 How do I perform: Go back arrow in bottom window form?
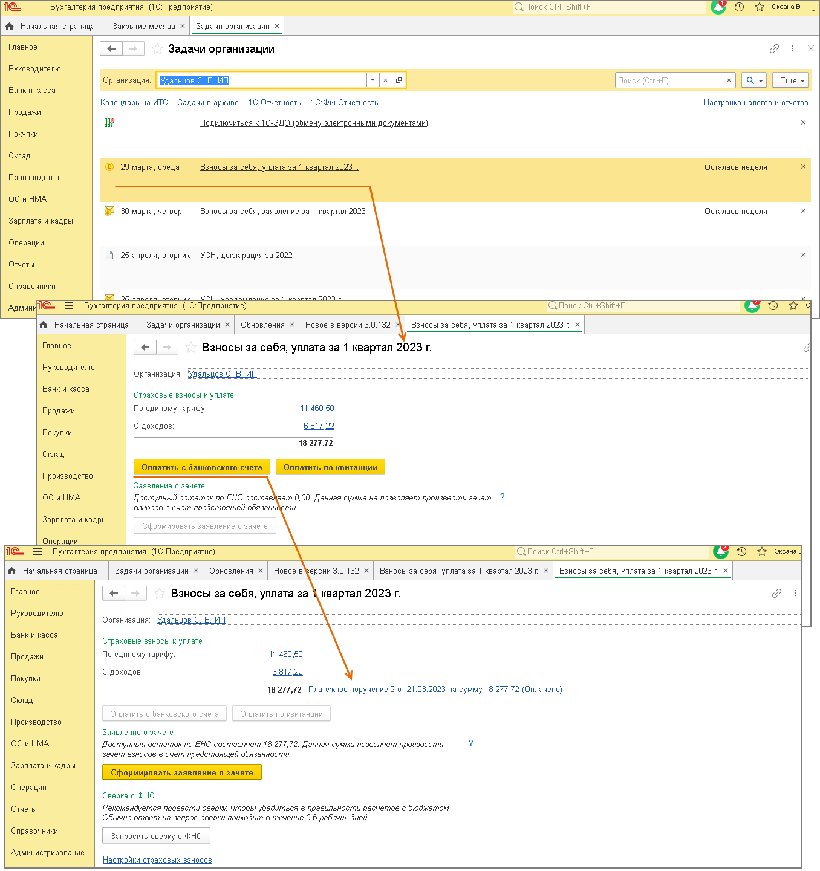(114, 594)
